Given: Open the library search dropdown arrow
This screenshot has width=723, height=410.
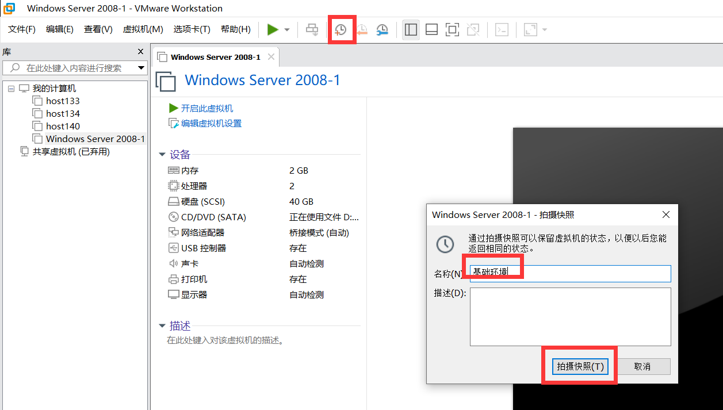Looking at the screenshot, I should pyautogui.click(x=141, y=68).
